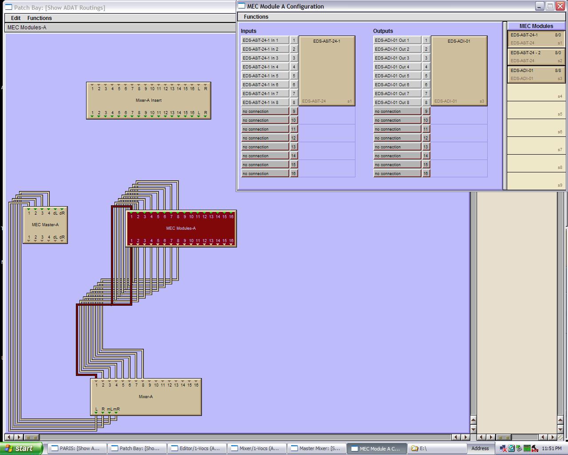
Task: Click 'no connection' for output 13
Action: point(397,147)
